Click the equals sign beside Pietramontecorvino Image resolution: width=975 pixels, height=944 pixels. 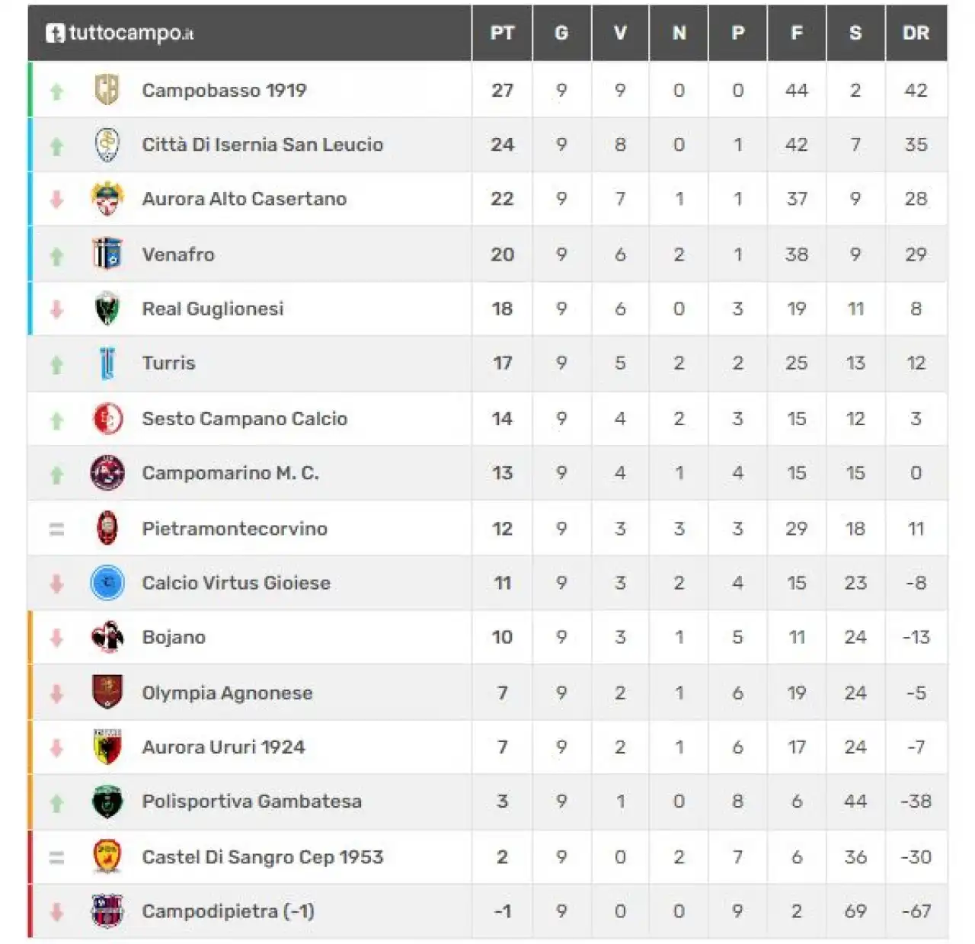56,529
